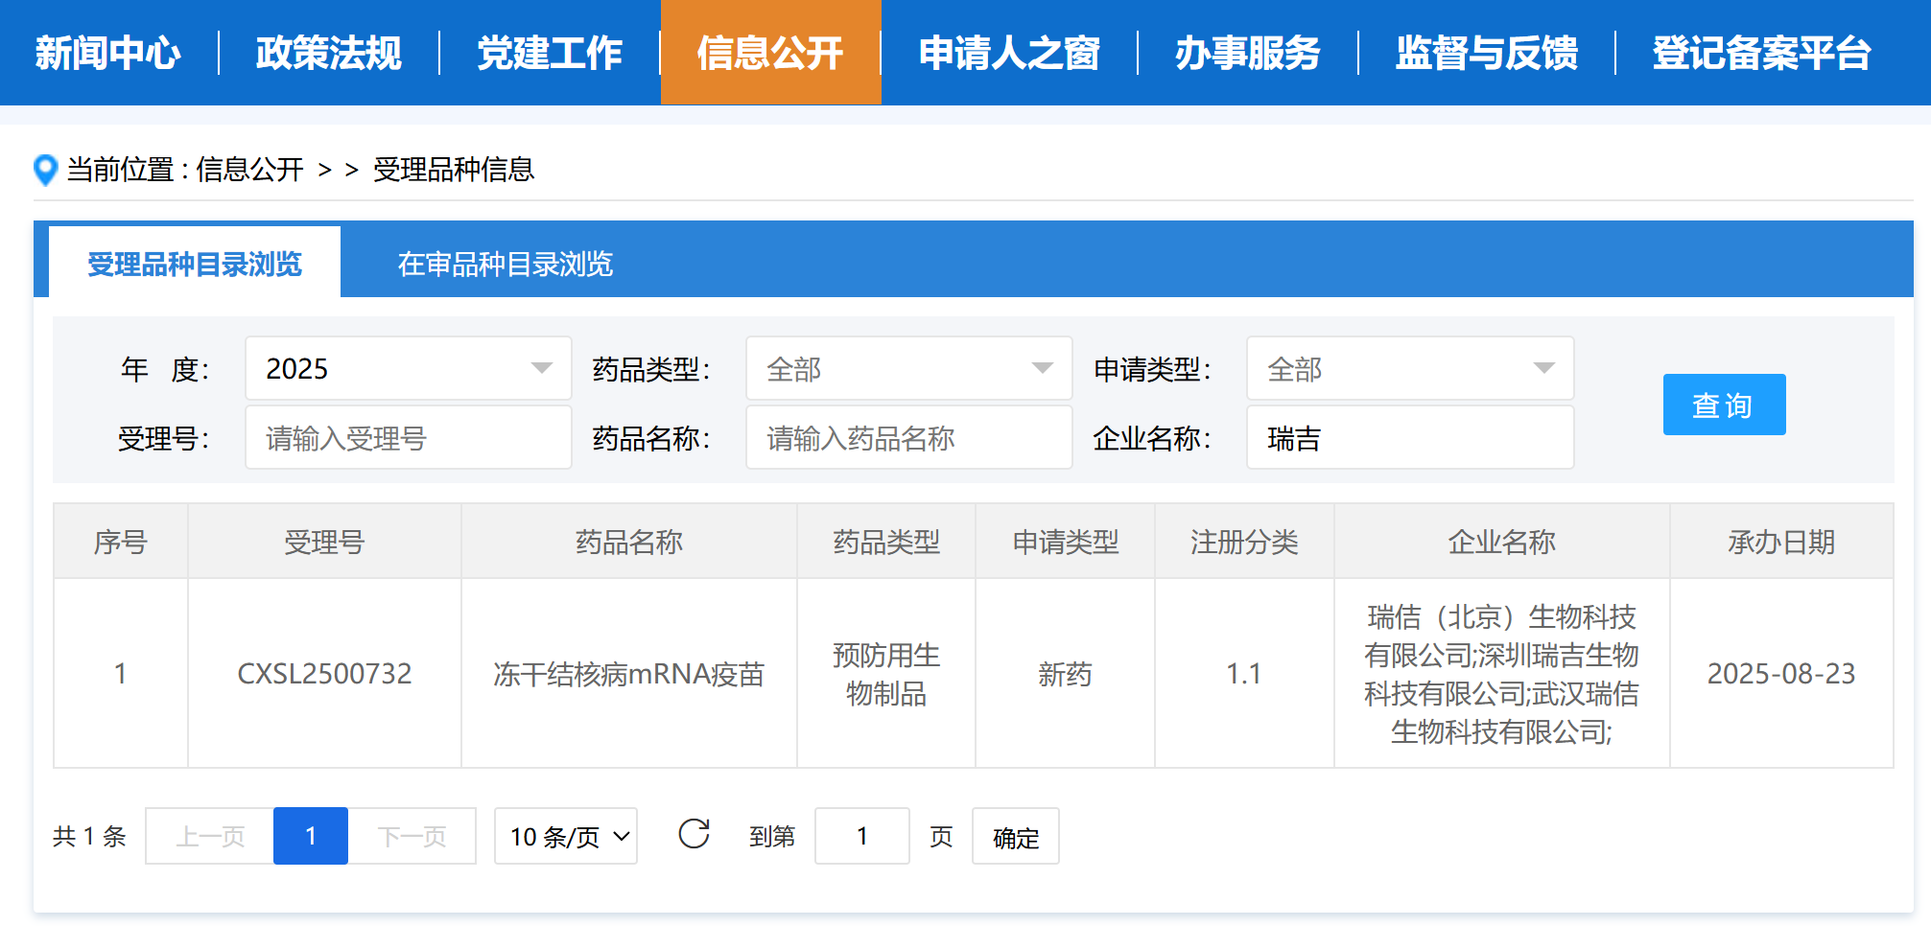Open 申请人之窗 in the navigation
Image resolution: width=1931 pixels, height=926 pixels.
[x=1009, y=53]
